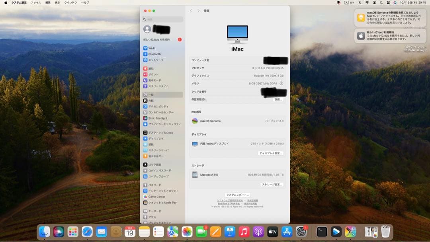Screen dimensions: 430x242
Task: Open スクリーンタイム (Screen Time) settings
Action: [158, 86]
